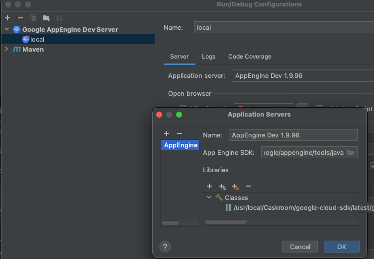The height and width of the screenshot is (259, 374).
Task: Remove the selected library entry
Action: pos(248,186)
